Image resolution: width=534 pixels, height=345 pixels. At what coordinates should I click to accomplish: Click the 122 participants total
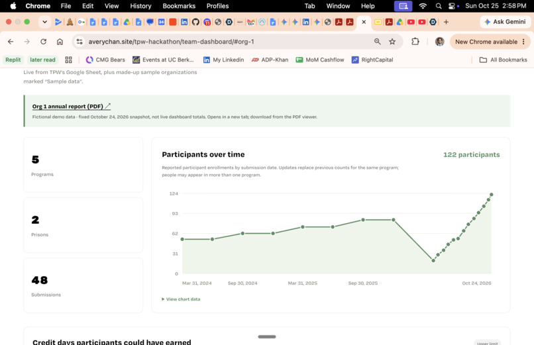click(x=471, y=154)
